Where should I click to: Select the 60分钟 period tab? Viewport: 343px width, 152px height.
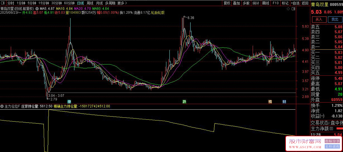[x=69, y=3]
